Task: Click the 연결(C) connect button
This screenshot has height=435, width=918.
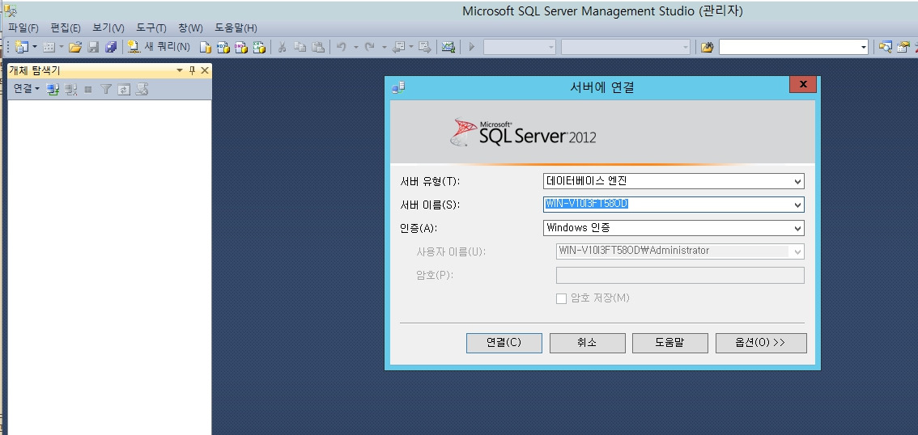Action: pyautogui.click(x=504, y=343)
